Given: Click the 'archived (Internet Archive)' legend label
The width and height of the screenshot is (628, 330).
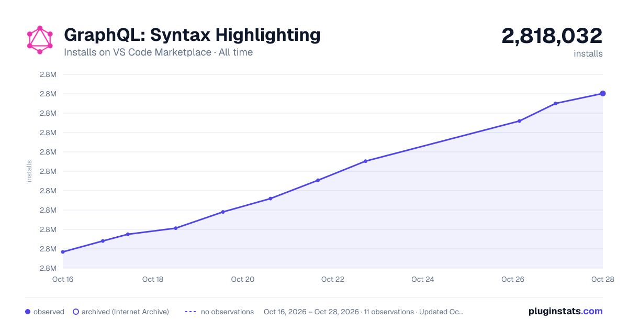Looking at the screenshot, I should coord(125,312).
